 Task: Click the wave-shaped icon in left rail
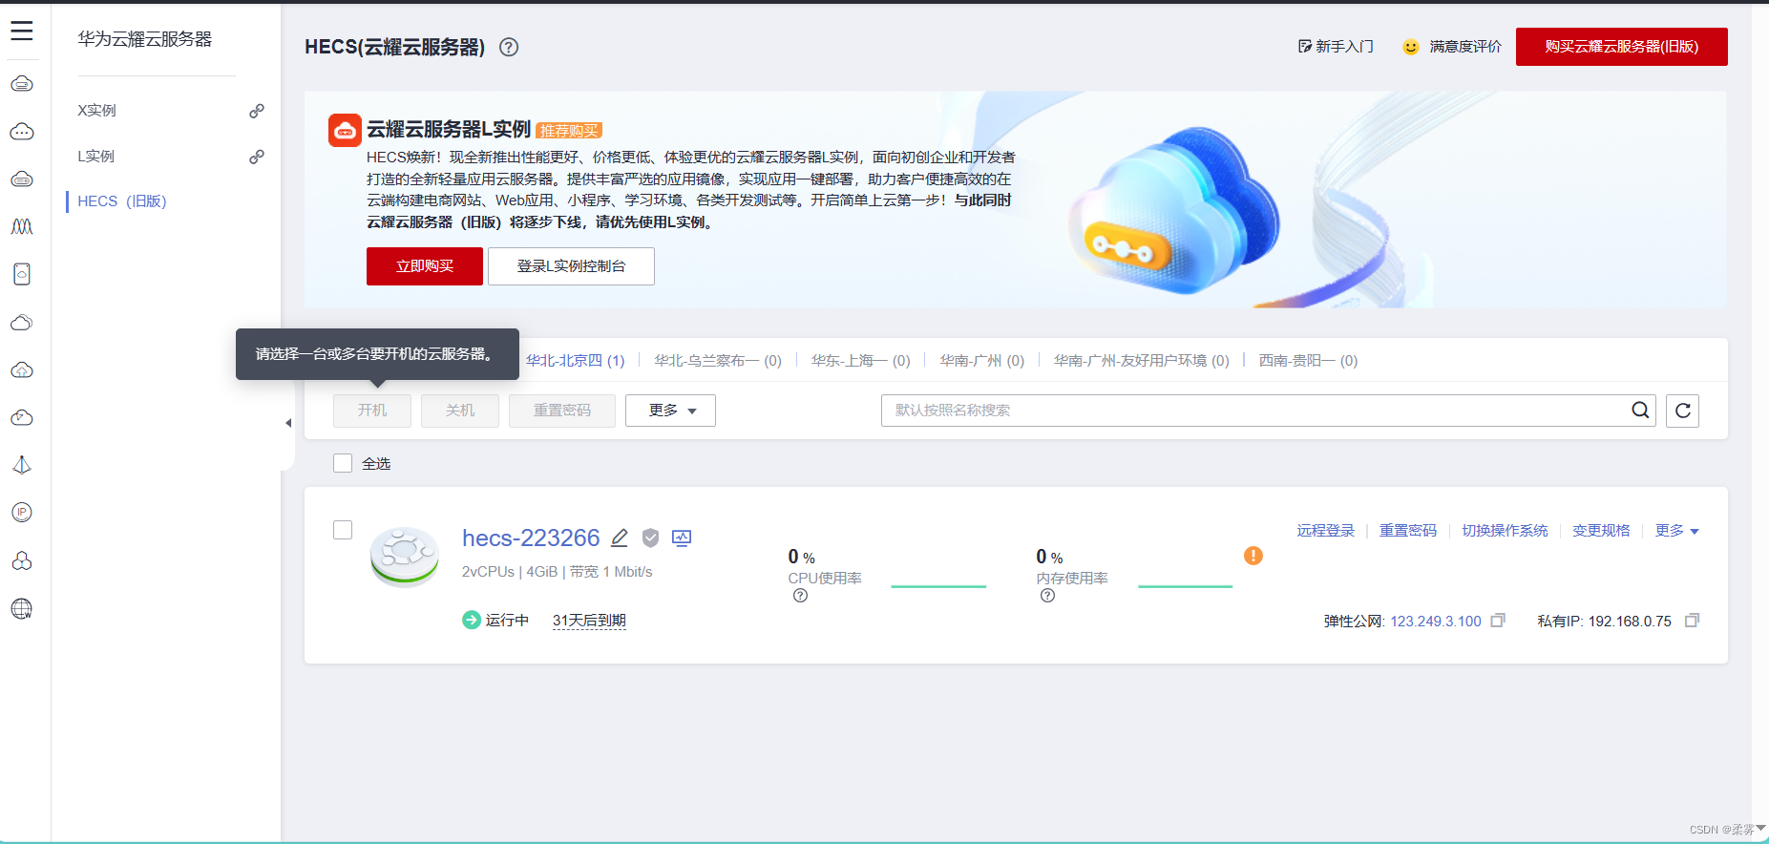click(x=22, y=227)
